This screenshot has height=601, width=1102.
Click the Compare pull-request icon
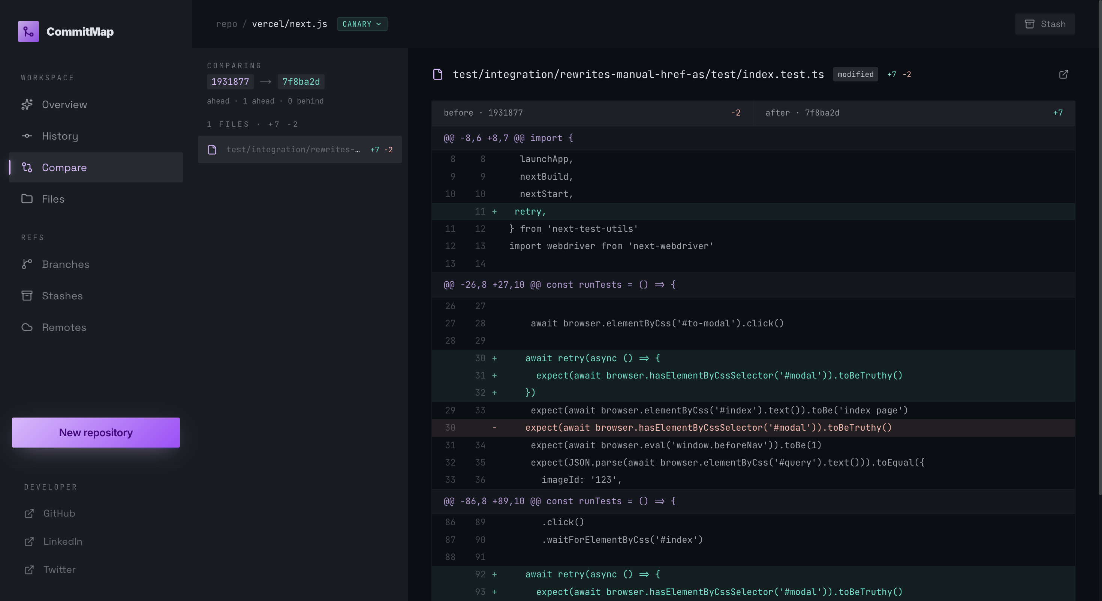(x=27, y=167)
